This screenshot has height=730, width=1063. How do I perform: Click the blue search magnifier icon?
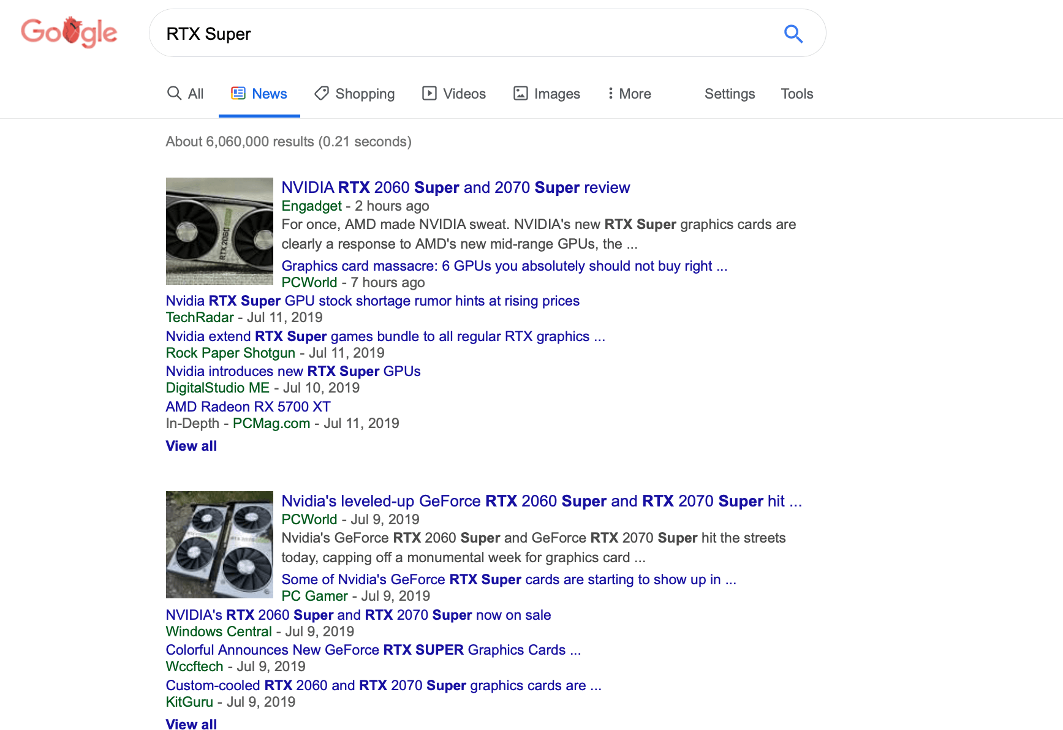[x=793, y=34]
